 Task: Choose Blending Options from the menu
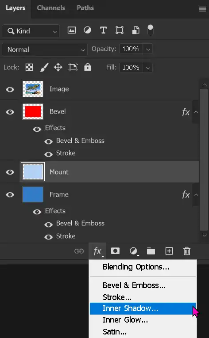click(143, 267)
